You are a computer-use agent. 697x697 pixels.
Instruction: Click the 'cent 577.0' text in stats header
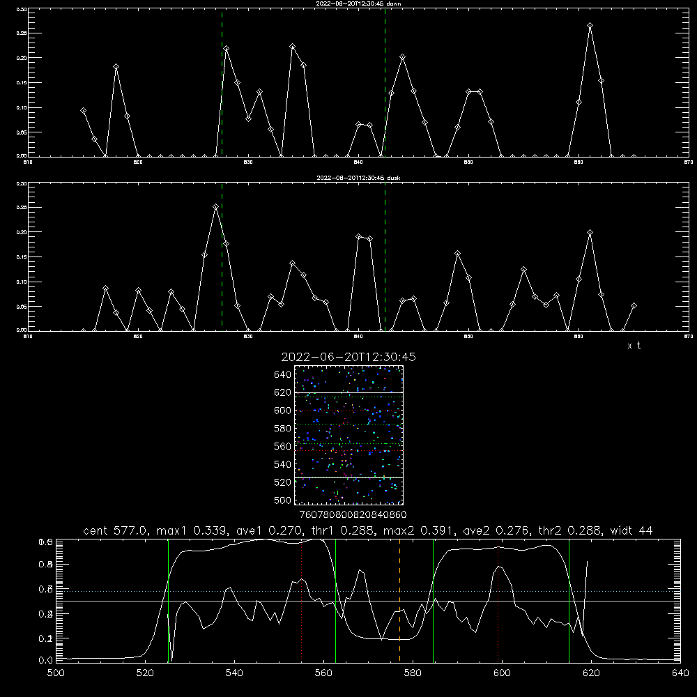(114, 530)
